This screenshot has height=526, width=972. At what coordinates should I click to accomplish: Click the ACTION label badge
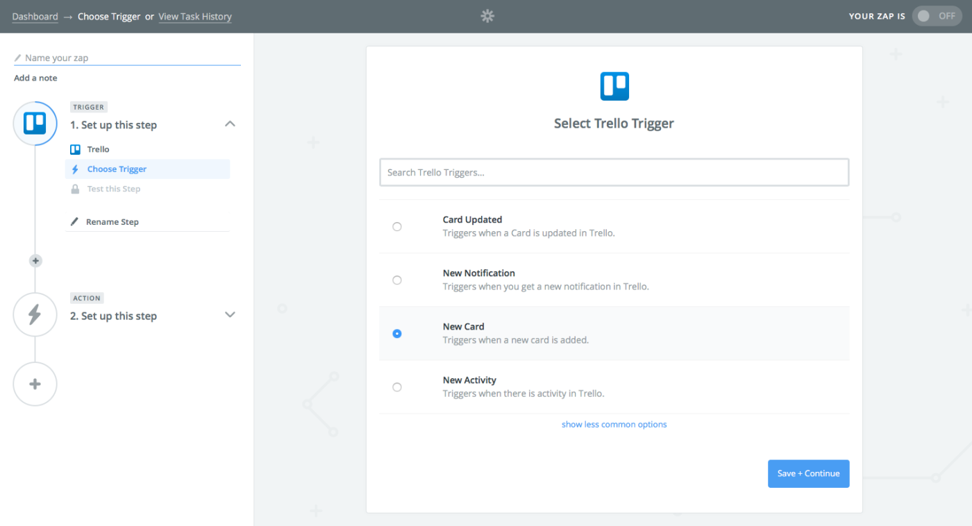click(x=87, y=298)
